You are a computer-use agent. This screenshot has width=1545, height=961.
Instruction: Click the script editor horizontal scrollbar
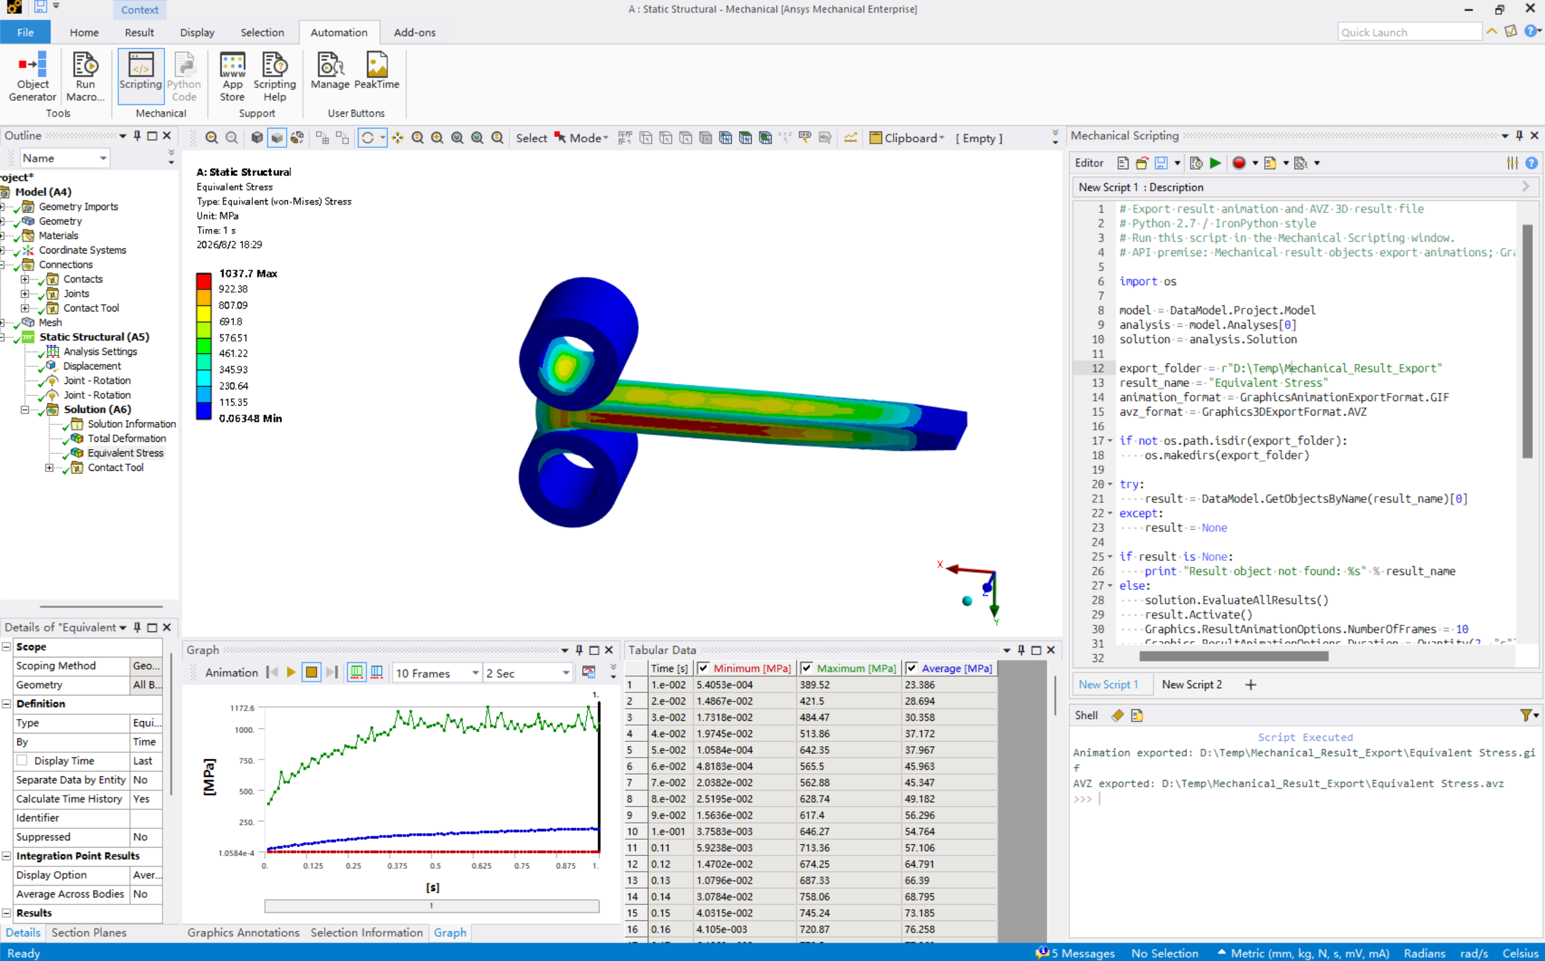pyautogui.click(x=1233, y=657)
